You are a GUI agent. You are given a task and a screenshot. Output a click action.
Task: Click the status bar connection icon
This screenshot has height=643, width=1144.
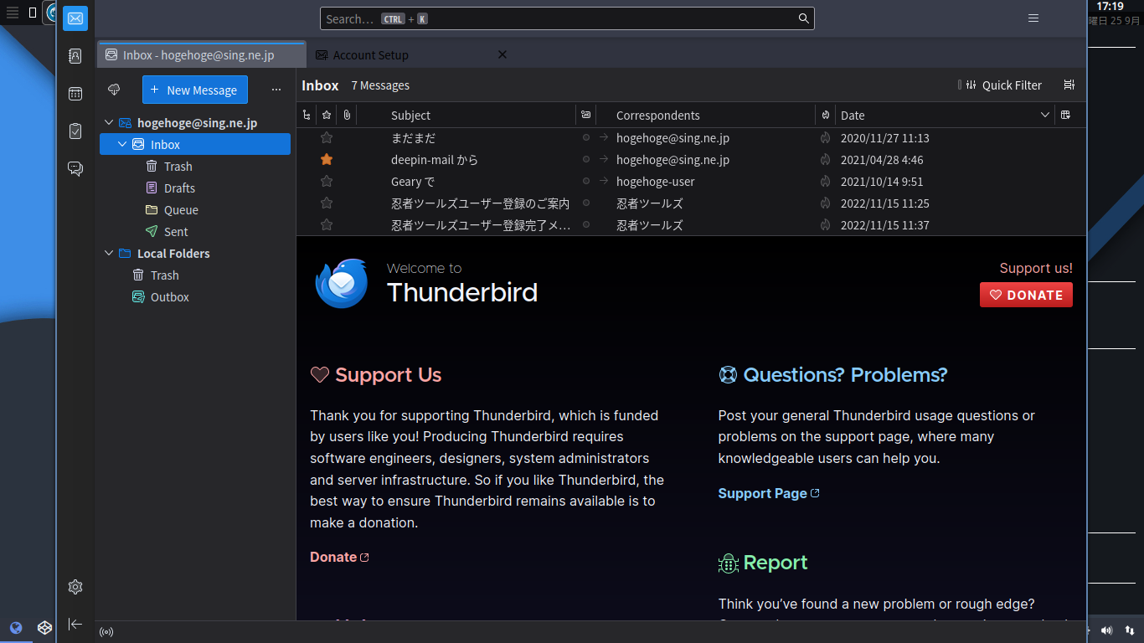(106, 632)
